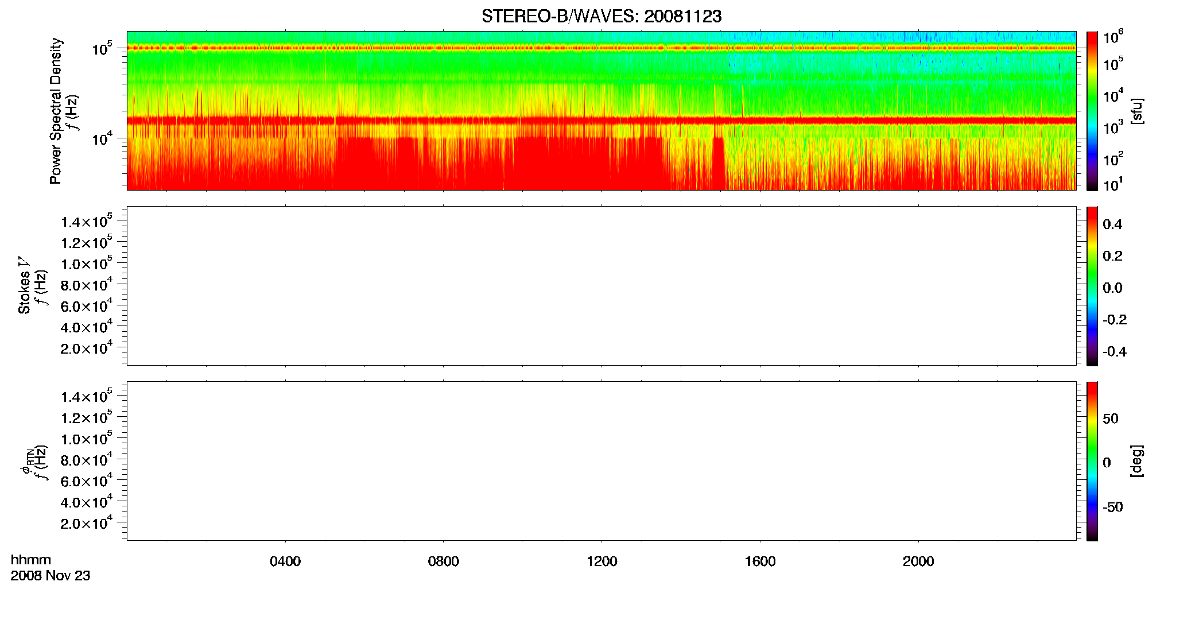This screenshot has height=620, width=1203.
Task: Click the Power Spectral Density axis label
Action: (56, 111)
